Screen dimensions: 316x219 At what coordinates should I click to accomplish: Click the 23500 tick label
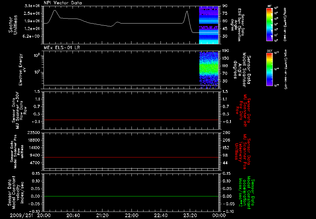coord(33,133)
